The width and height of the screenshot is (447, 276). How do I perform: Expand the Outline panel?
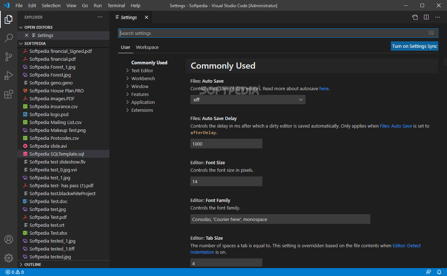pos(33,264)
